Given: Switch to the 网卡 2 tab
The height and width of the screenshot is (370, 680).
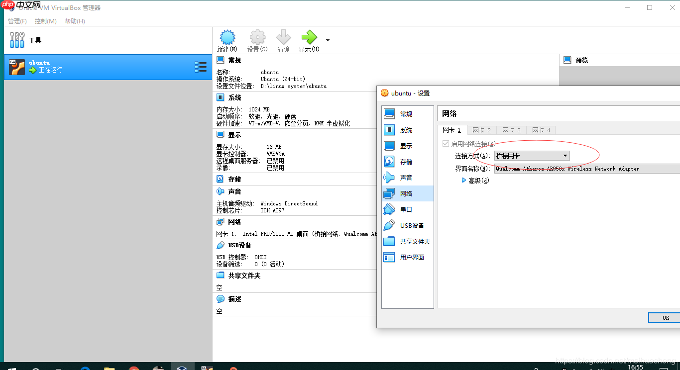Looking at the screenshot, I should (x=481, y=130).
